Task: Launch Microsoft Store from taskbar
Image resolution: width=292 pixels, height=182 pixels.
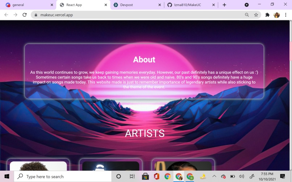Action: [145, 176]
